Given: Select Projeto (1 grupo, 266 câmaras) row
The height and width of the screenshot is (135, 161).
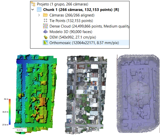Looking at the screenshot, I should pos(62,4).
